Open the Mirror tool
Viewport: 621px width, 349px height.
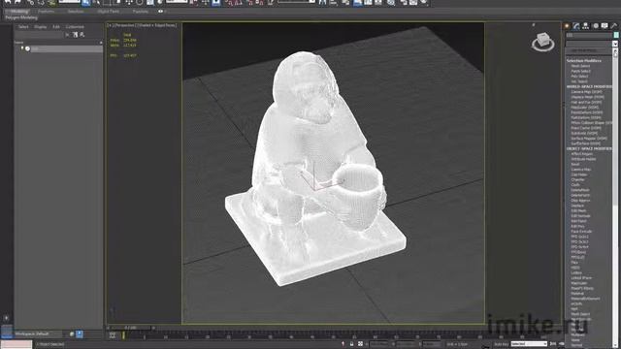[323, 2]
